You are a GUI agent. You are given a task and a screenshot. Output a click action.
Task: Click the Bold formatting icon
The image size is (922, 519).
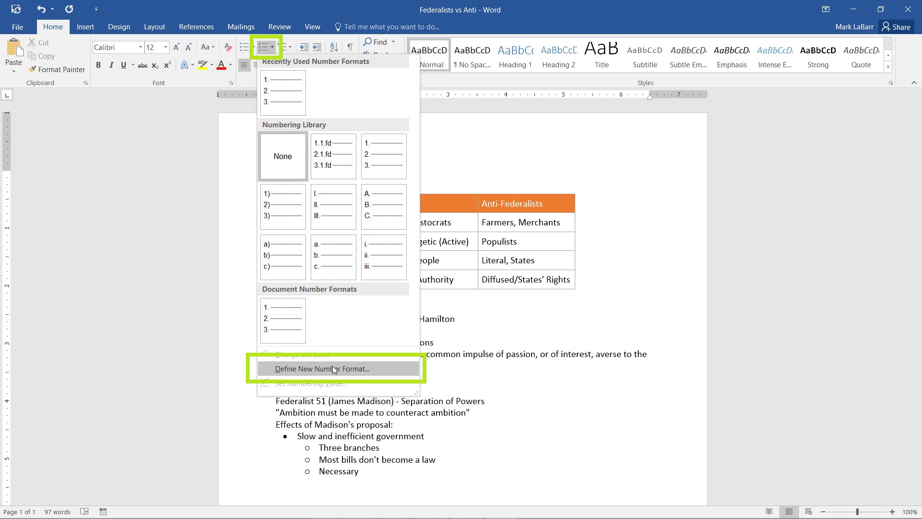click(98, 65)
